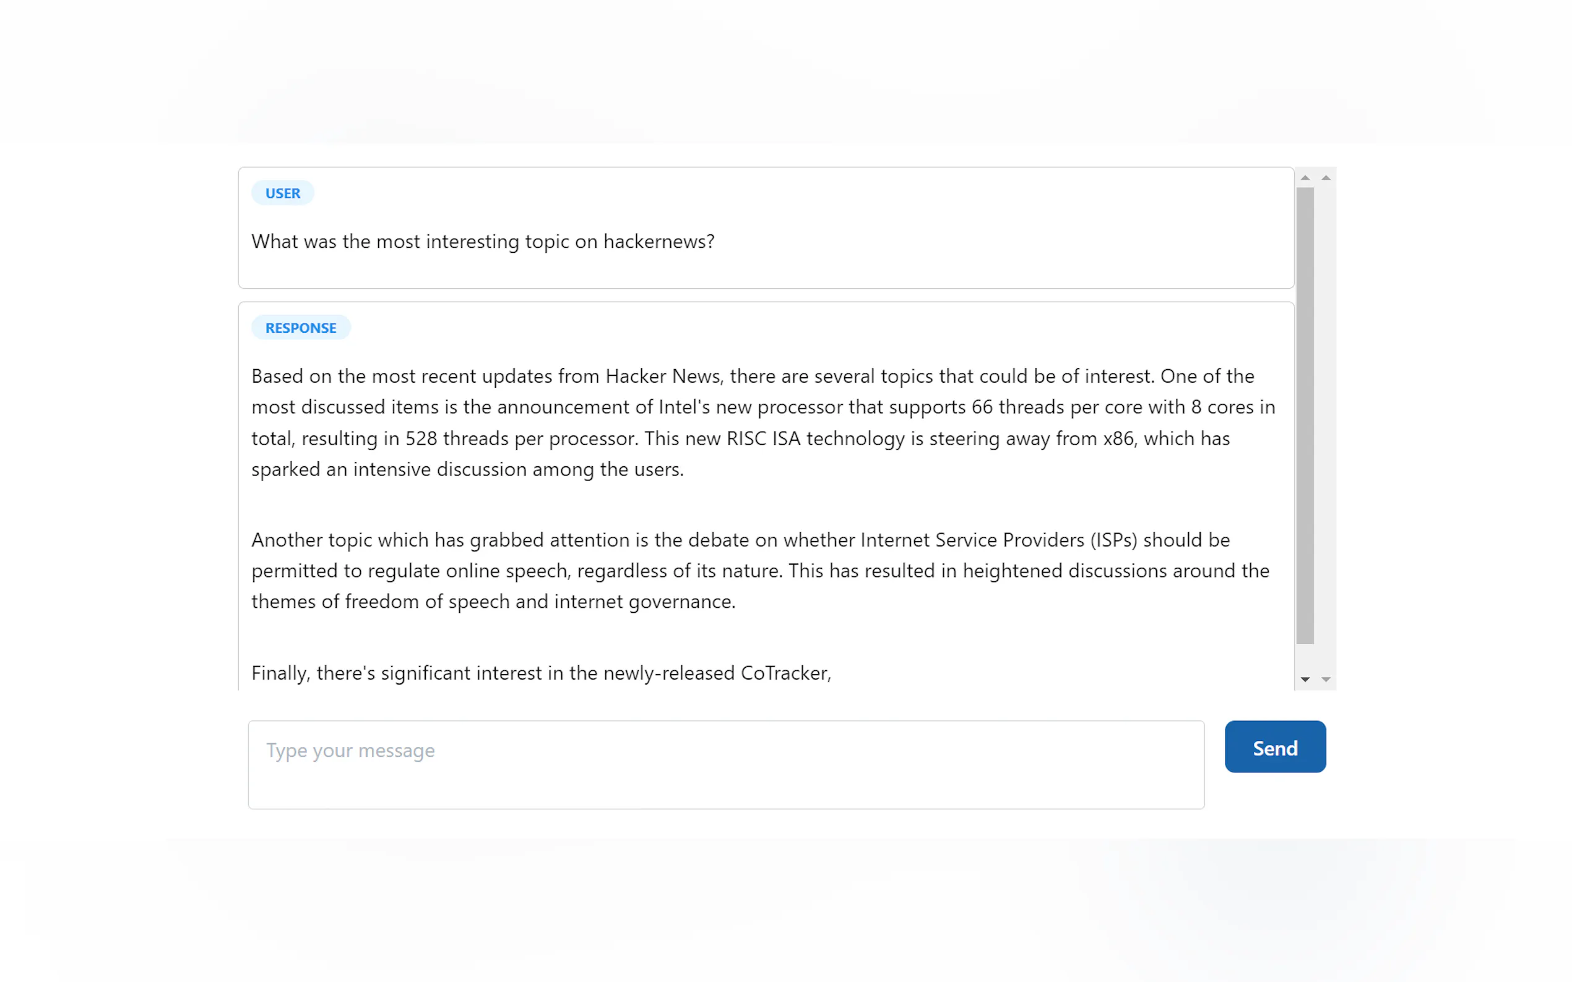Click the 'x86' mention in the response
This screenshot has height=982, width=1572.
1118,439
